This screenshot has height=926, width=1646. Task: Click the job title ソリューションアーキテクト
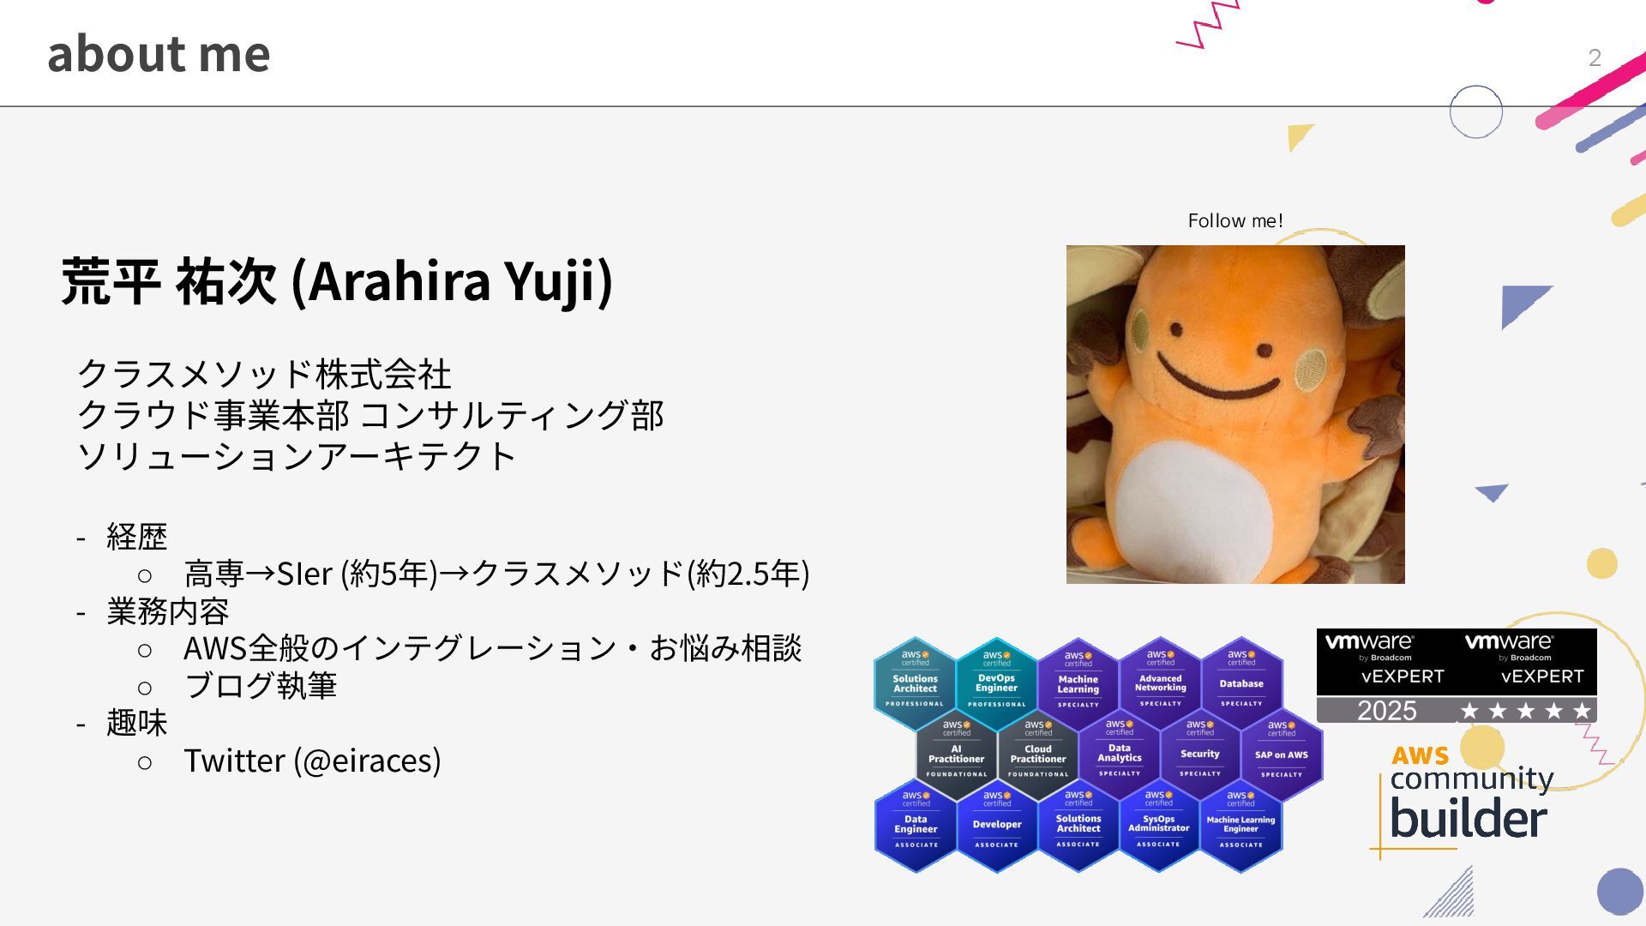pos(297,455)
